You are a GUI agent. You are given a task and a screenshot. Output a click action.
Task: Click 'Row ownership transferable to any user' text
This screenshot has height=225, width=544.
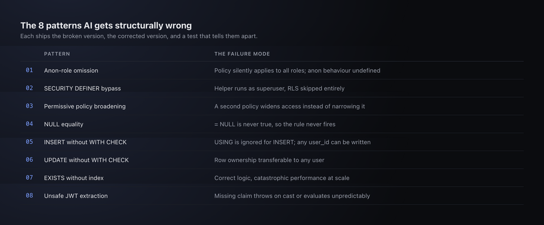tap(269, 160)
